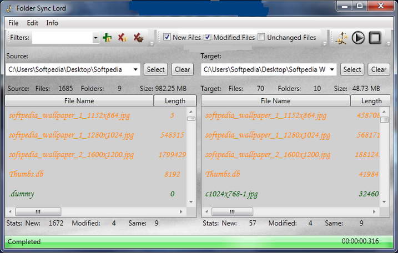The width and height of the screenshot is (398, 253).
Task: Expand the Target path dropdown
Action: pos(332,69)
